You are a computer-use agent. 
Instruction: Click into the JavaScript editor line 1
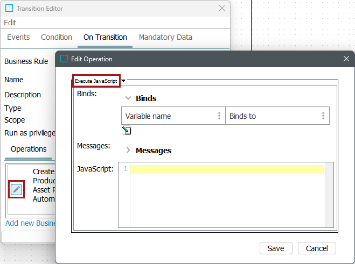227,169
